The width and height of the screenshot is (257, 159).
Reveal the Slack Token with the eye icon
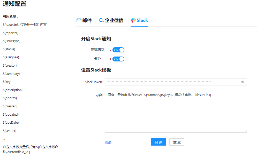pyautogui.click(x=243, y=82)
